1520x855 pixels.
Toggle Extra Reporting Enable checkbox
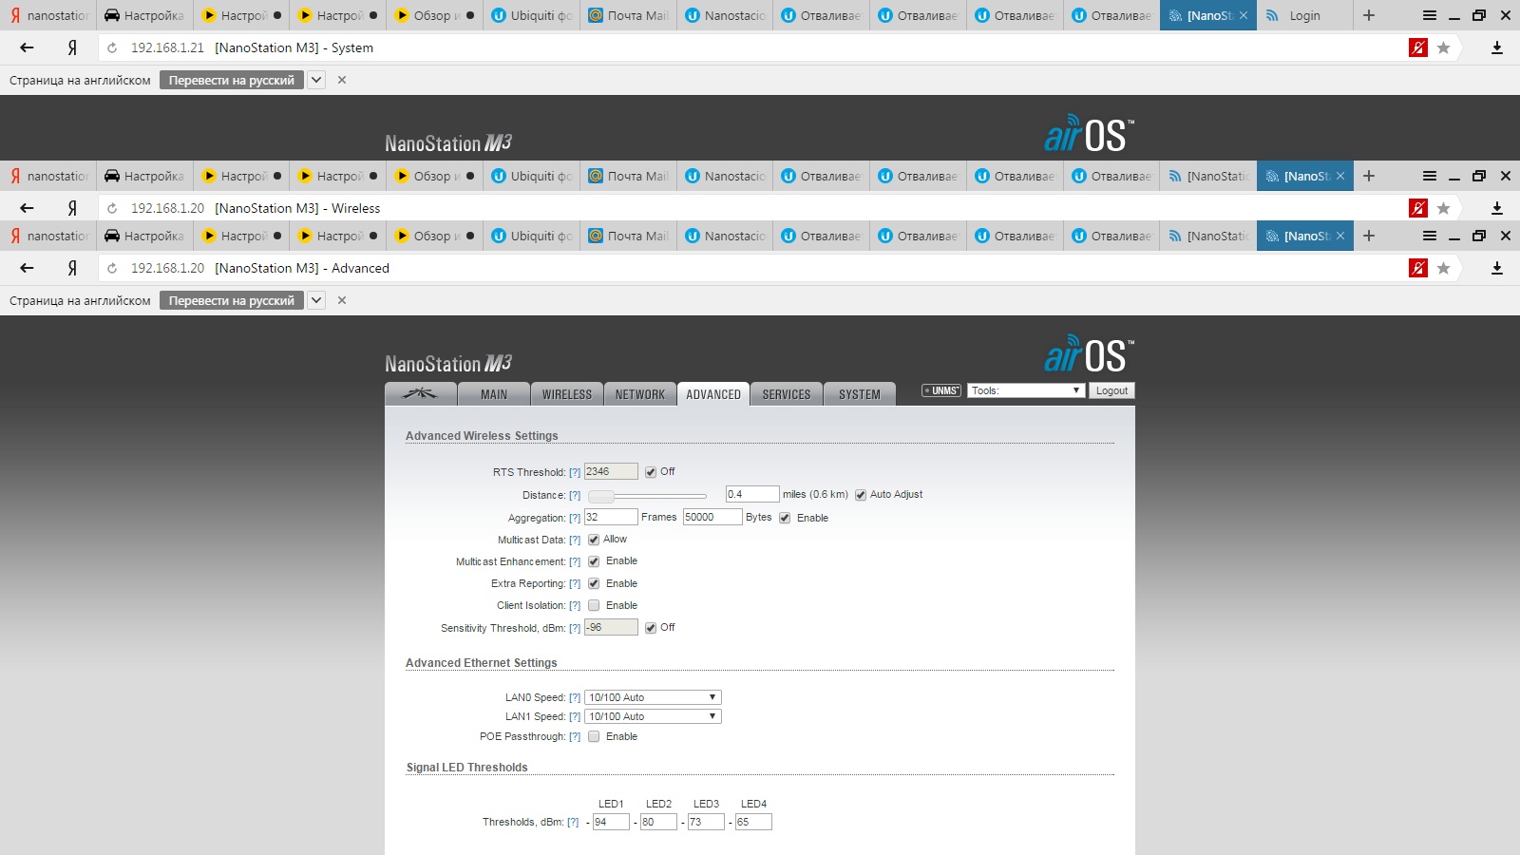click(594, 583)
